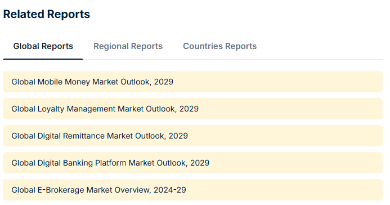Pick the Digital Remittance report card

(x=193, y=136)
